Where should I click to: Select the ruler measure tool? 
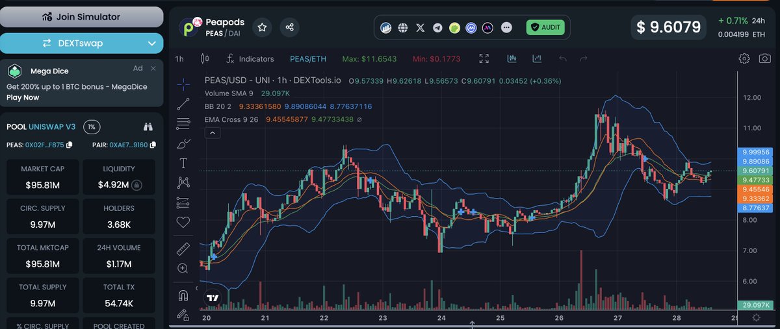[x=183, y=248]
